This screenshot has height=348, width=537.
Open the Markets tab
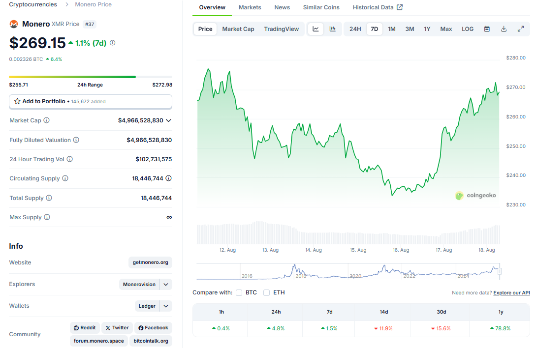[250, 7]
